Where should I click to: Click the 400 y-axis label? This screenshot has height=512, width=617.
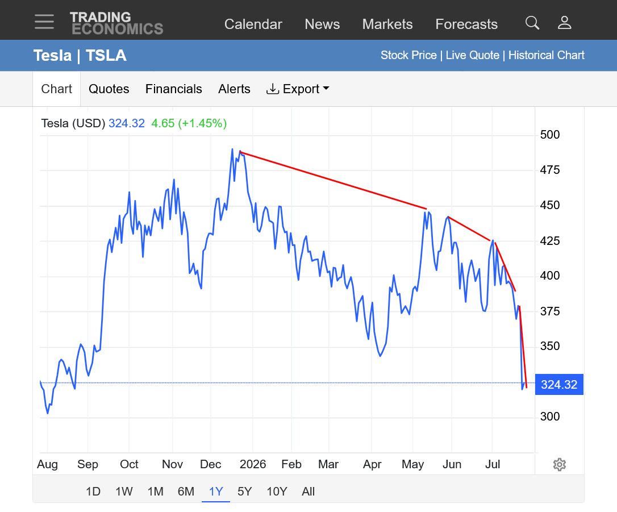coord(550,276)
